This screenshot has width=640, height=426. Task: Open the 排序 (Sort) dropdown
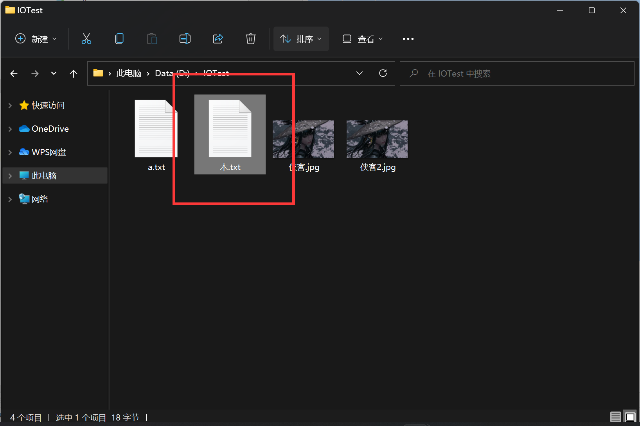pyautogui.click(x=301, y=39)
